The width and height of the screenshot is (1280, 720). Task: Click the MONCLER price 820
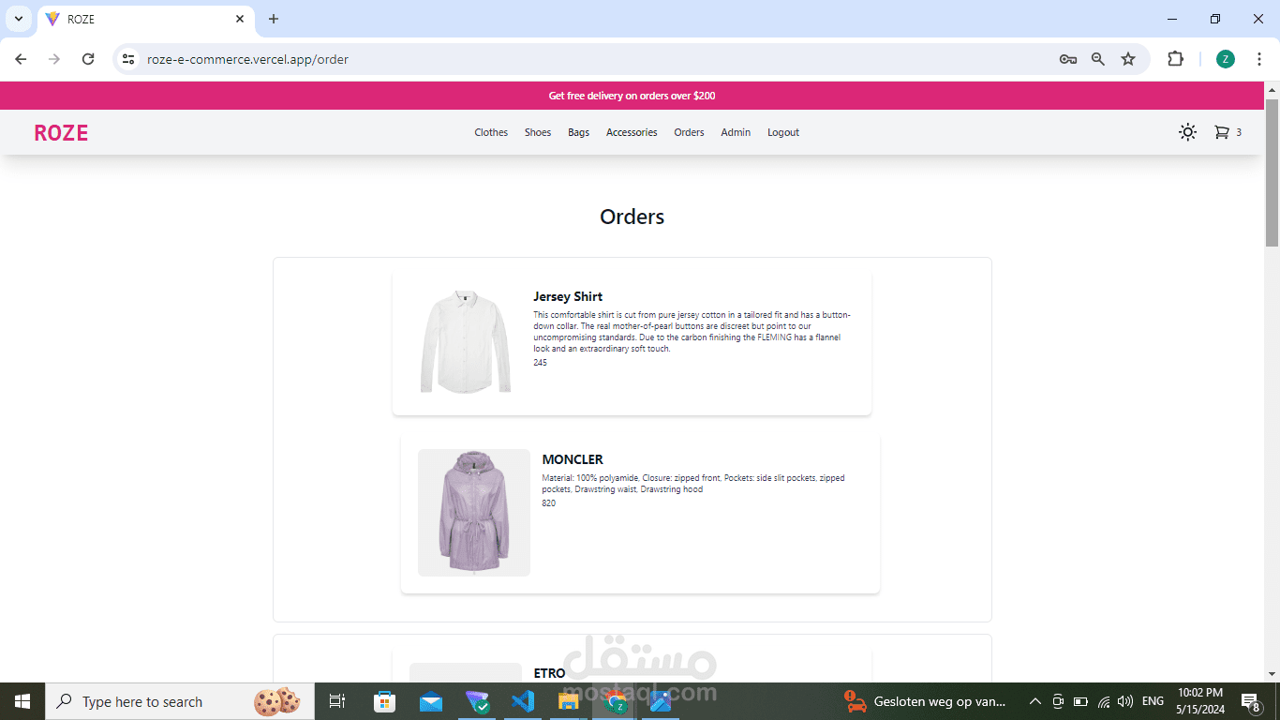[x=549, y=503]
